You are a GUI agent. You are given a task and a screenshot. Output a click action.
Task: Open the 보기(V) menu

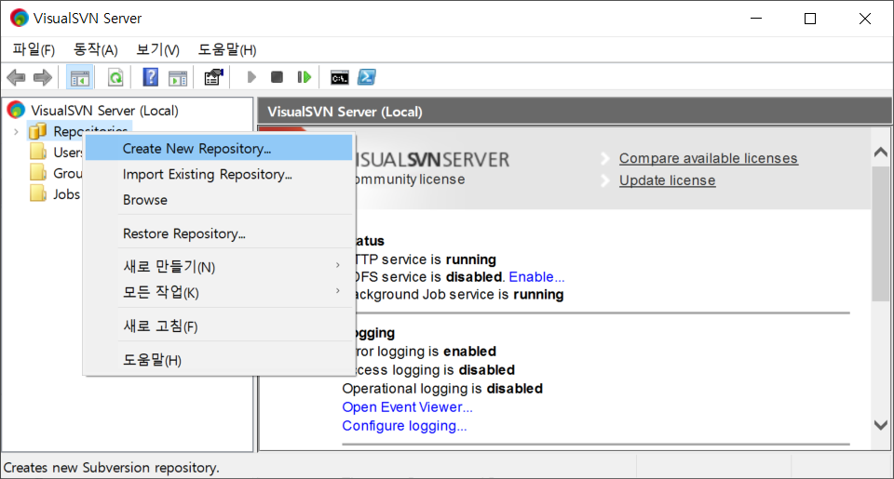click(157, 49)
